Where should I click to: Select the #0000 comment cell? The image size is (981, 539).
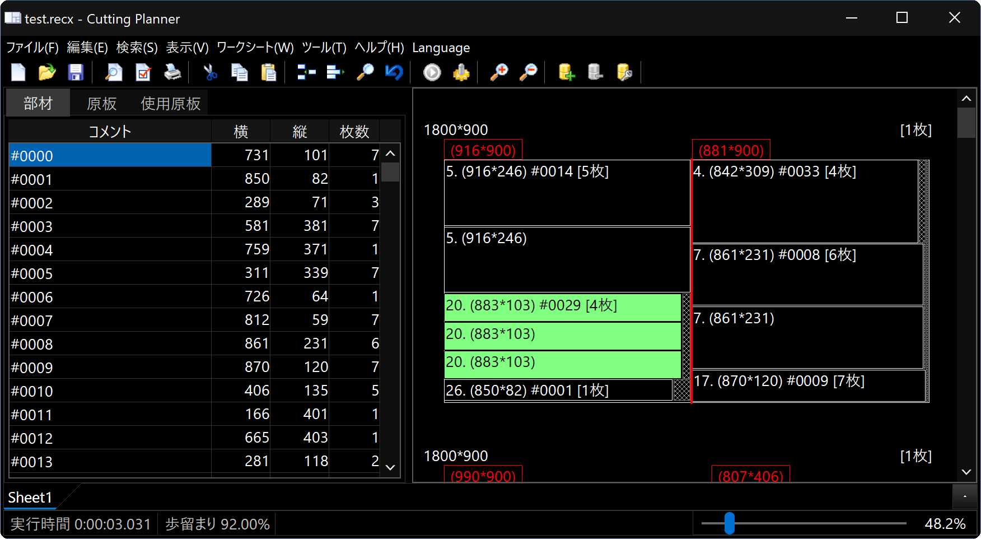[110, 155]
